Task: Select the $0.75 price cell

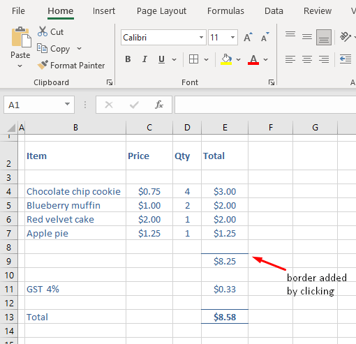Action: point(149,191)
